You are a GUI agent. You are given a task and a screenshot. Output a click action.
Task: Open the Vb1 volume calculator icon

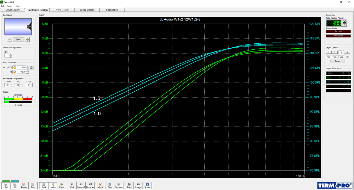tap(32, 67)
